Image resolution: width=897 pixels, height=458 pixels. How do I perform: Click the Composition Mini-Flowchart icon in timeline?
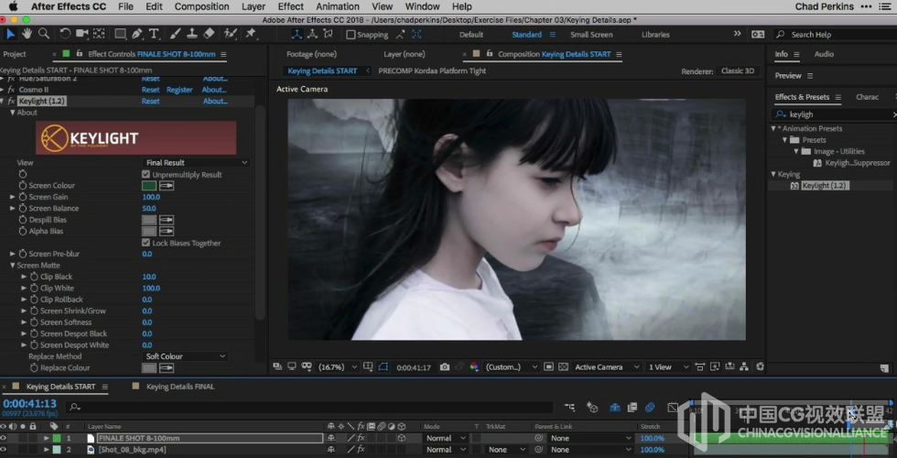pos(569,407)
